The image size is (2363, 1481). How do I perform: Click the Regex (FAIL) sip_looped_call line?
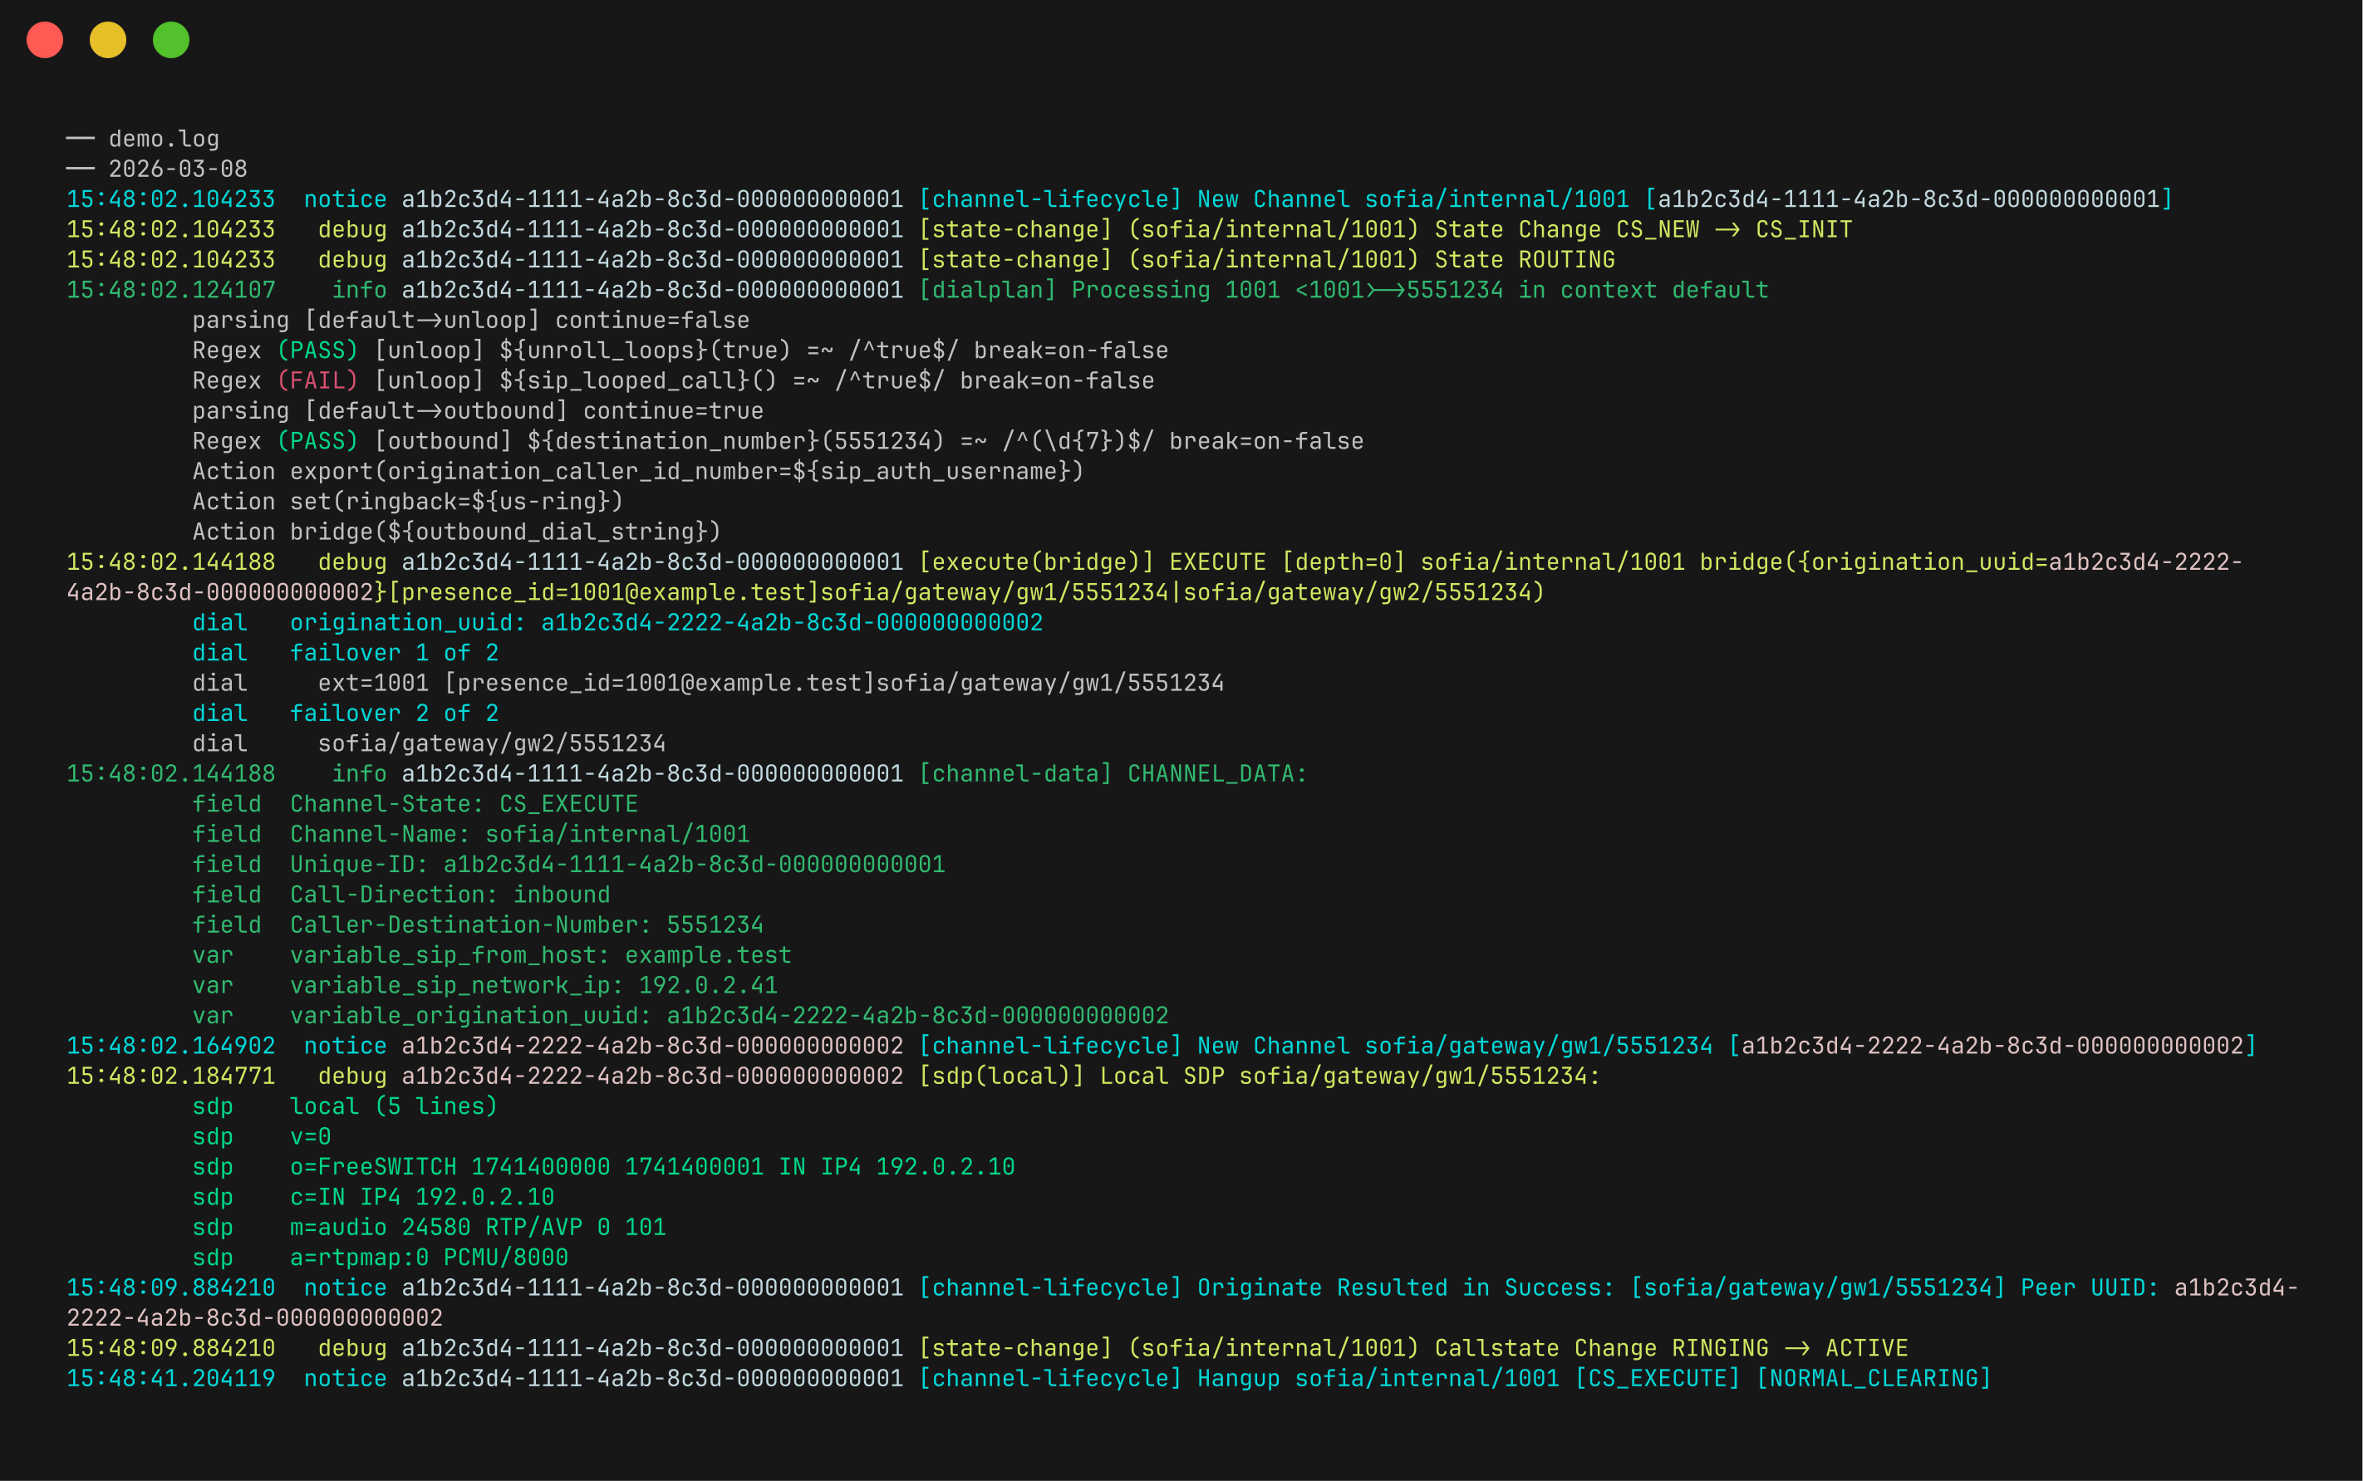point(673,381)
